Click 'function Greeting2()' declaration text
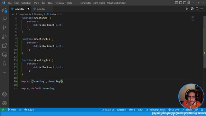The height and width of the screenshot is (116, 206). tap(37, 60)
